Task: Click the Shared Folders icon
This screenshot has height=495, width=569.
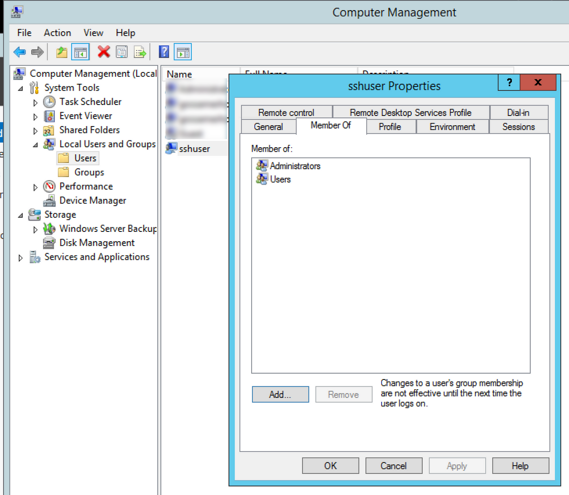Action: pyautogui.click(x=49, y=130)
